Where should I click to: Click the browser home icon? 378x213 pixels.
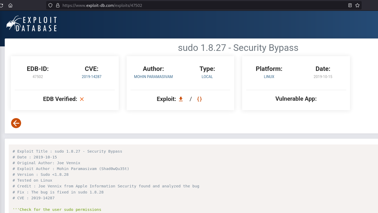11,5
